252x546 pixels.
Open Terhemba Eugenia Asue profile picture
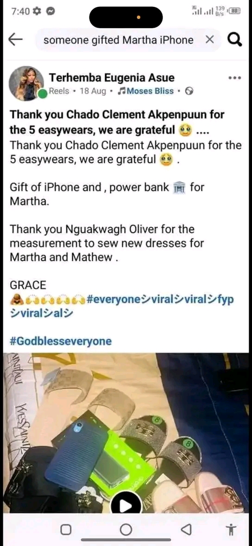click(x=26, y=83)
